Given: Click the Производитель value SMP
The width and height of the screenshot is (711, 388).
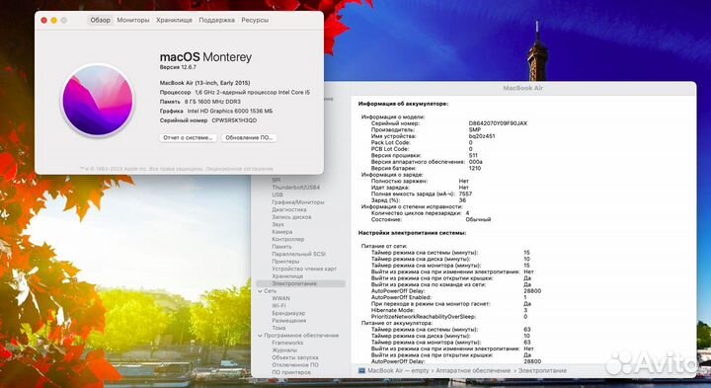Looking at the screenshot, I should pos(474,129).
